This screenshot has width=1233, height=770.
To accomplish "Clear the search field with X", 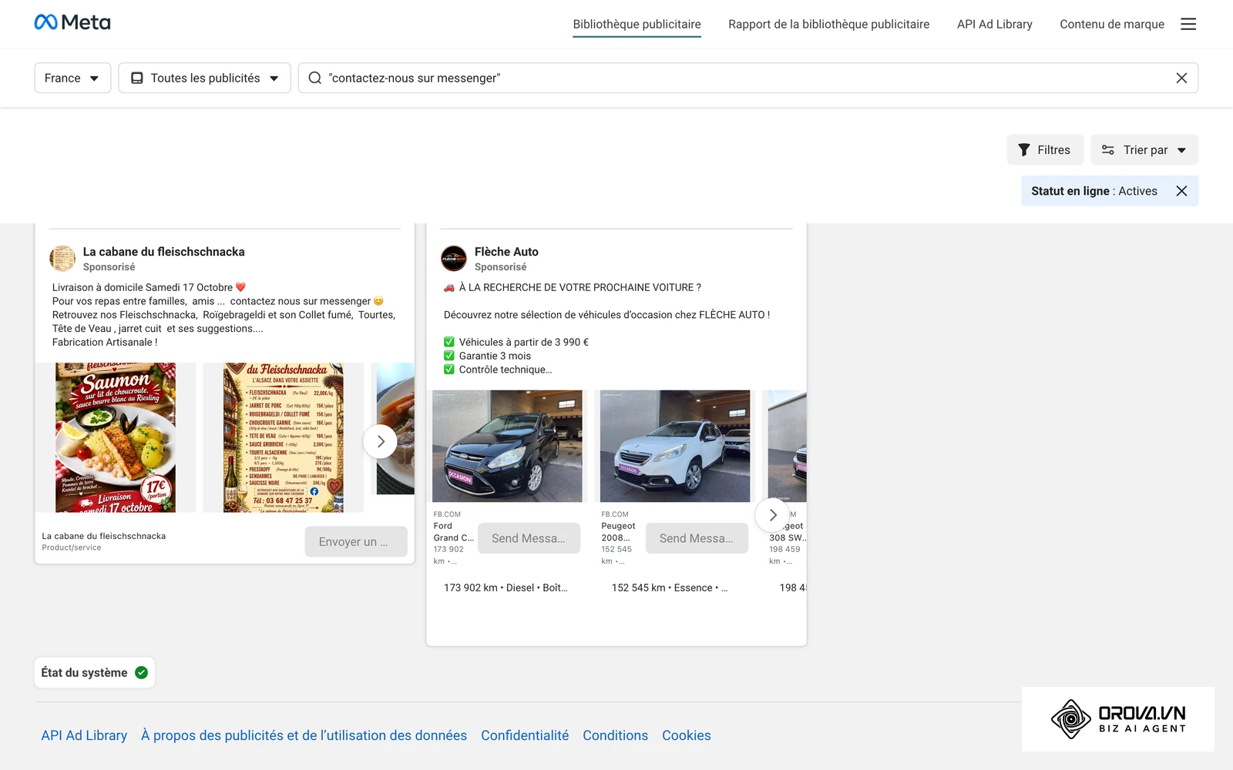I will [1181, 78].
